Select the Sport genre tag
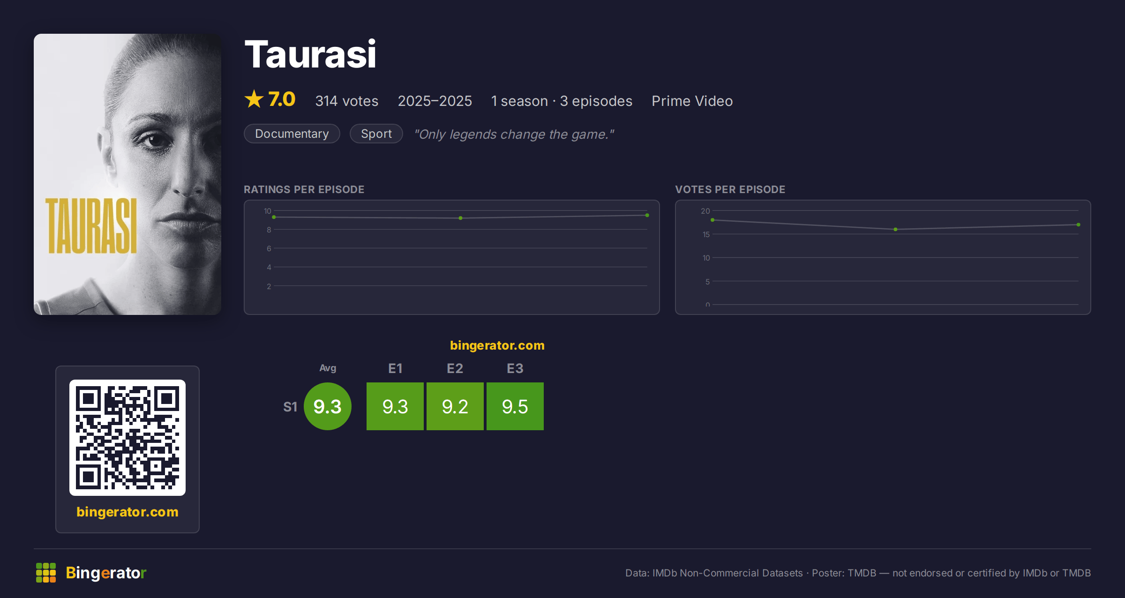The height and width of the screenshot is (598, 1125). 376,134
